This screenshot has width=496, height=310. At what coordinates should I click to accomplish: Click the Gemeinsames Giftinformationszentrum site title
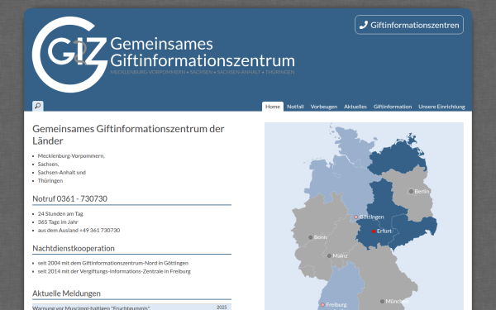203,52
